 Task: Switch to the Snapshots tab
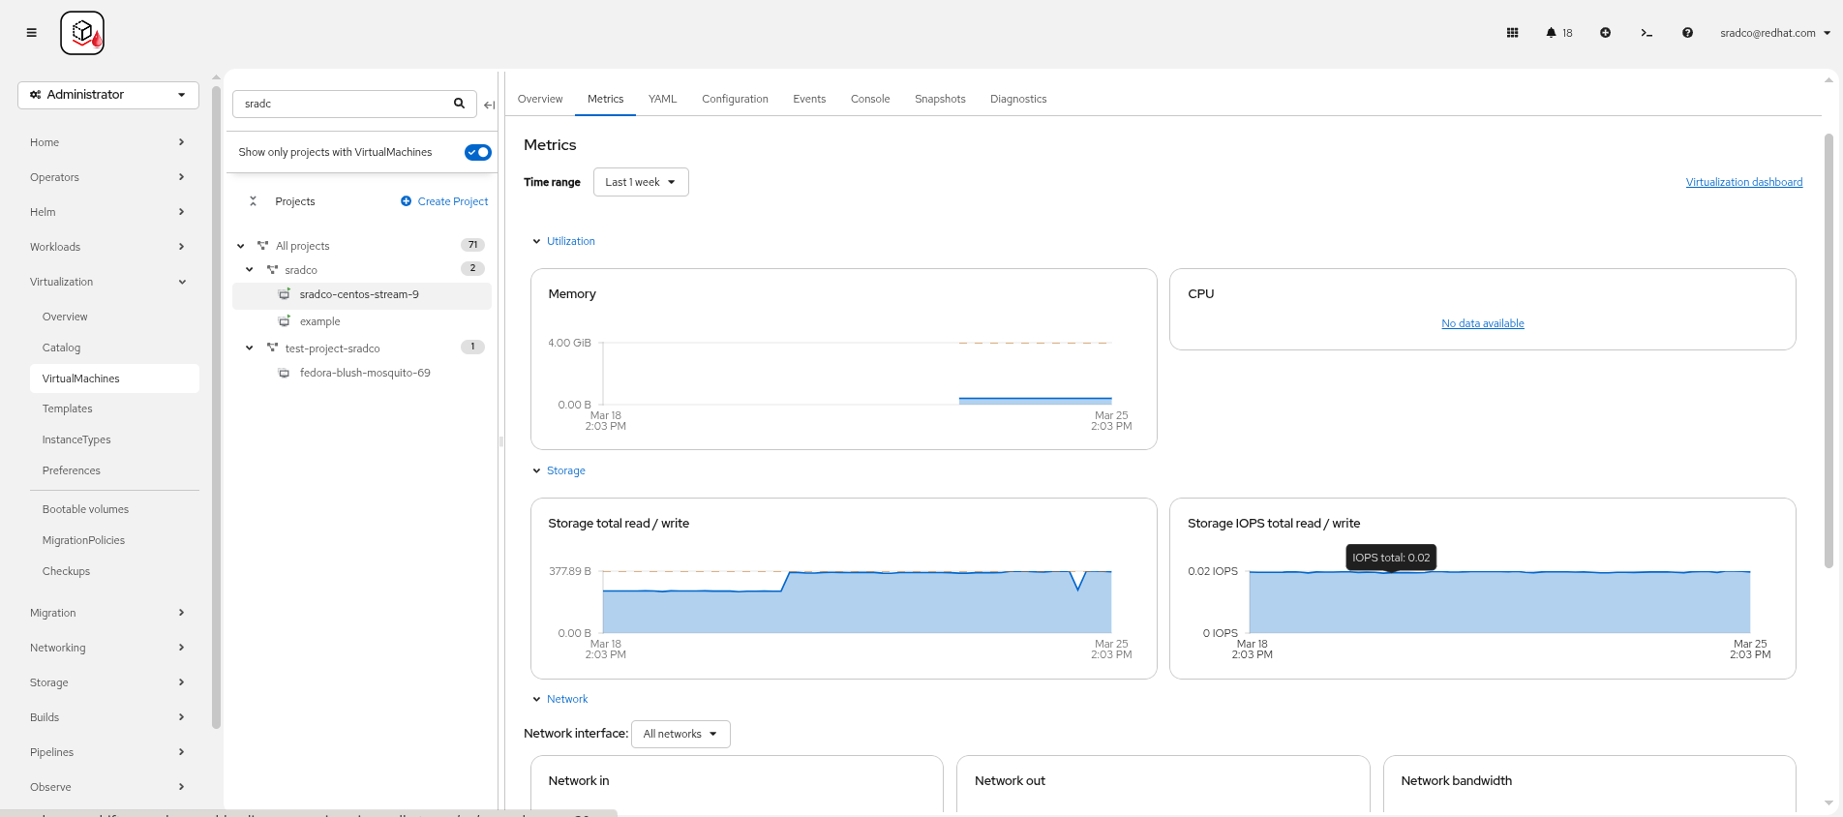939,99
